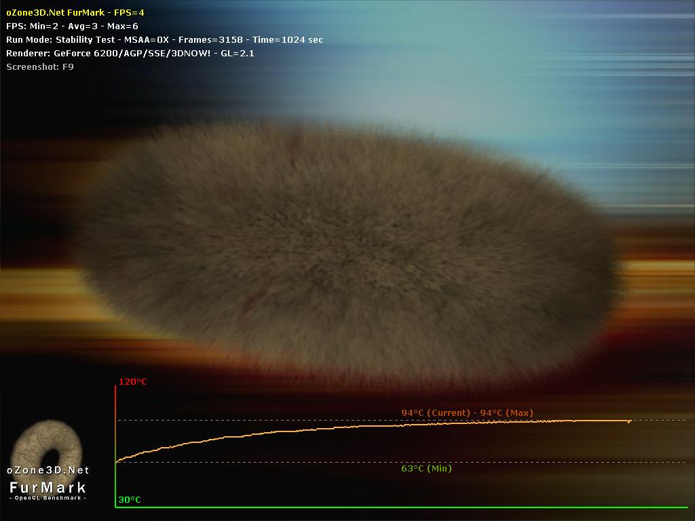695x521 pixels.
Task: Click the green '30°C' graph label
Action: click(x=130, y=500)
